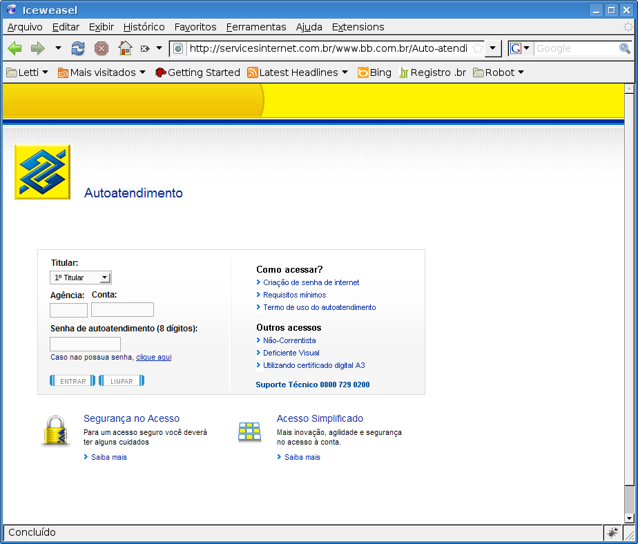Open the Registro .br bookmark

432,72
